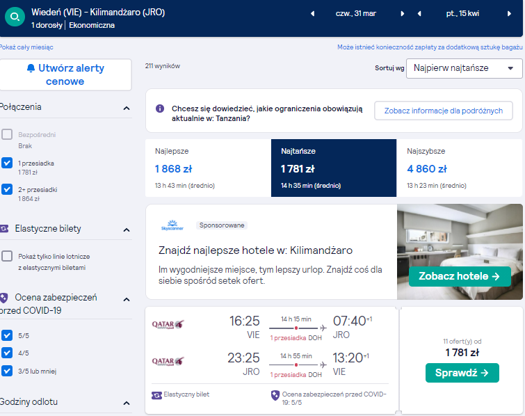The height and width of the screenshot is (416, 525).
Task: Open the Sortuj wg dropdown
Action: 464,68
